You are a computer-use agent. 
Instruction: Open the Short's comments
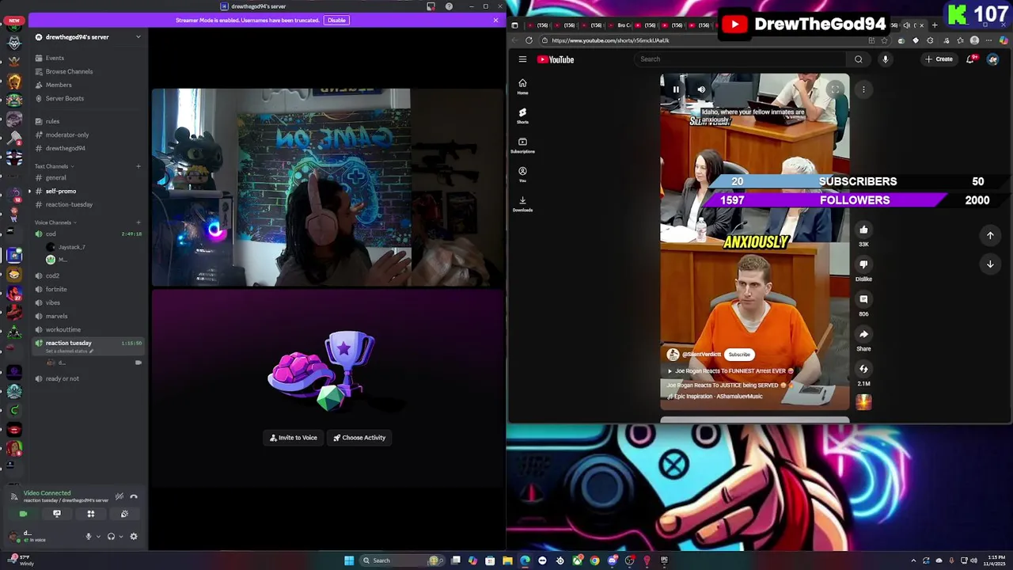[863, 299]
